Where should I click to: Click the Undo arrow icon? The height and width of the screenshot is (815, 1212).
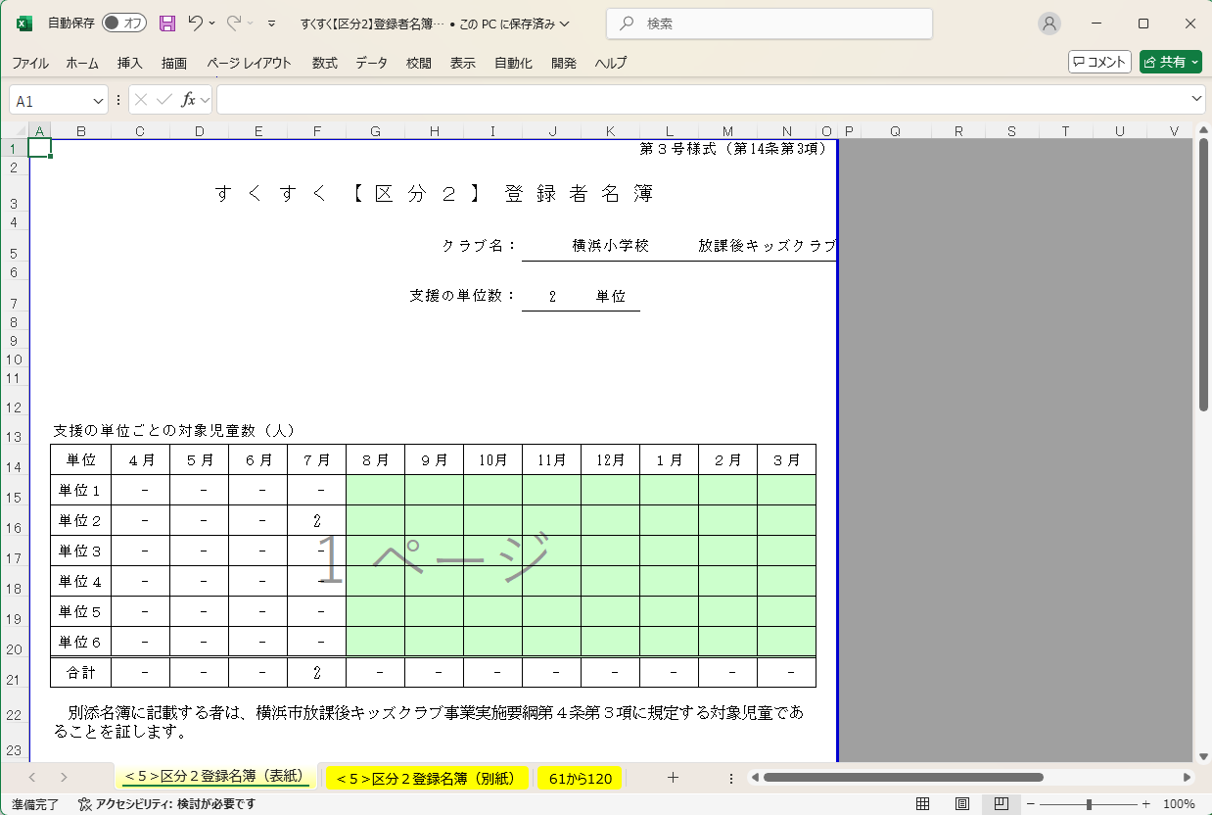tap(196, 24)
